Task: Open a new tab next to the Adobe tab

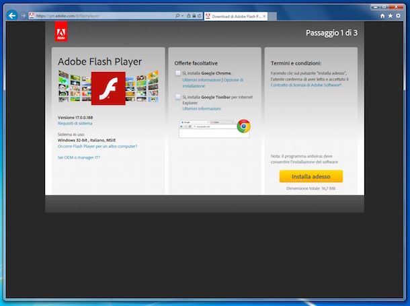Action: tap(272, 16)
